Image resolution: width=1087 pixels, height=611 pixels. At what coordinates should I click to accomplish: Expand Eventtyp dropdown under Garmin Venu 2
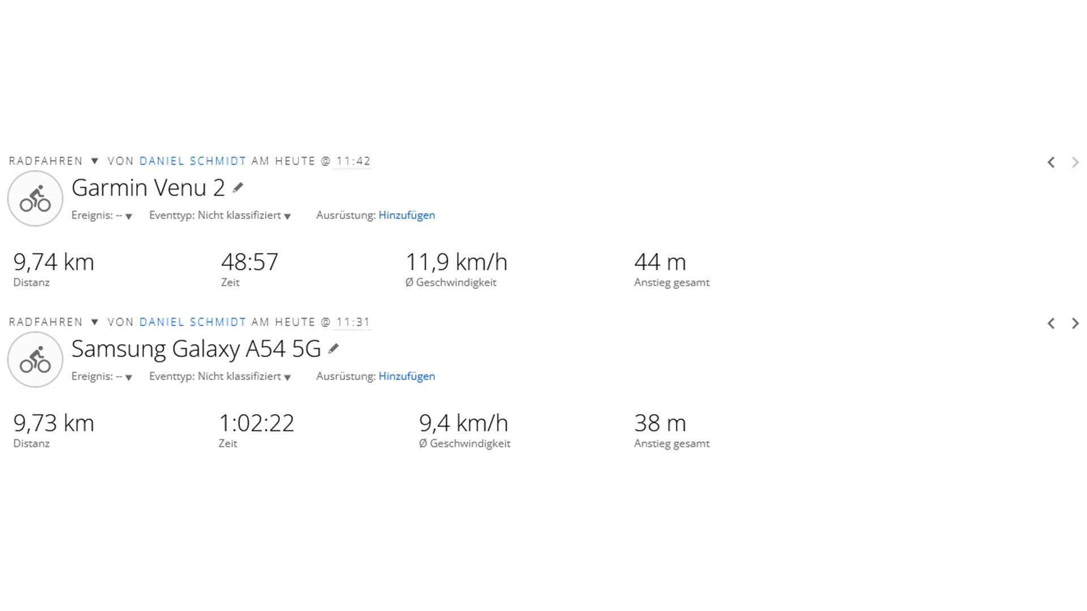(287, 216)
